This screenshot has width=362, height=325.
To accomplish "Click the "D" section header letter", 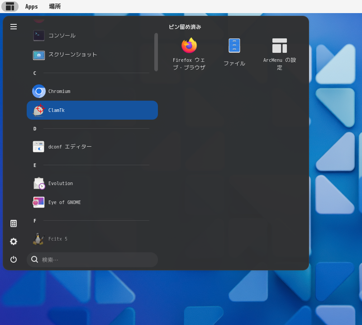I will (x=35, y=129).
